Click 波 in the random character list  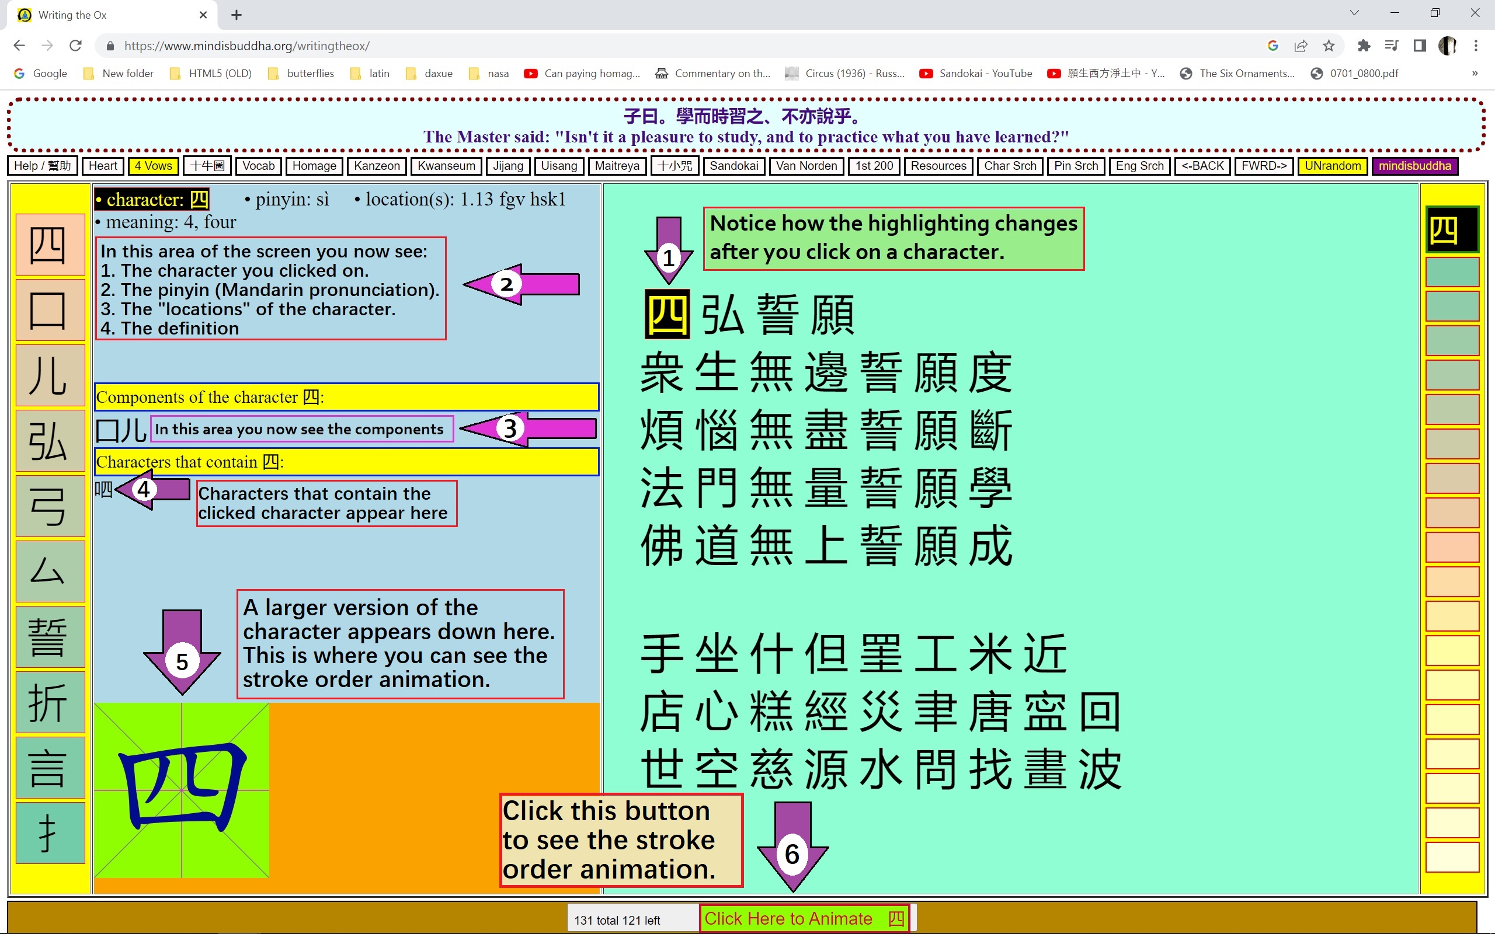[x=1100, y=769]
